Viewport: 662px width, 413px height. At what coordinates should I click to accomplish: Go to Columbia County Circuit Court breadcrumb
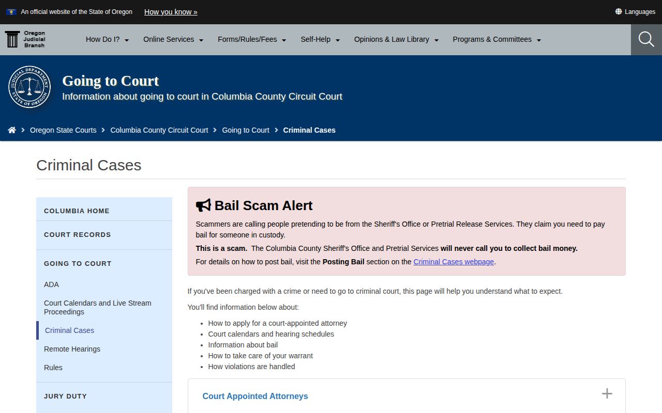pyautogui.click(x=159, y=130)
